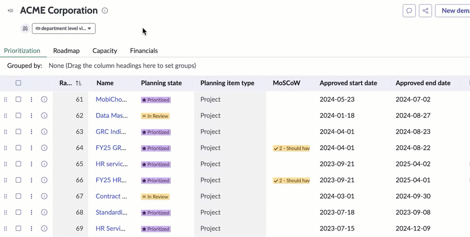The image size is (470, 237).
Task: Click the Prioritized badge in row 61
Action: click(156, 100)
